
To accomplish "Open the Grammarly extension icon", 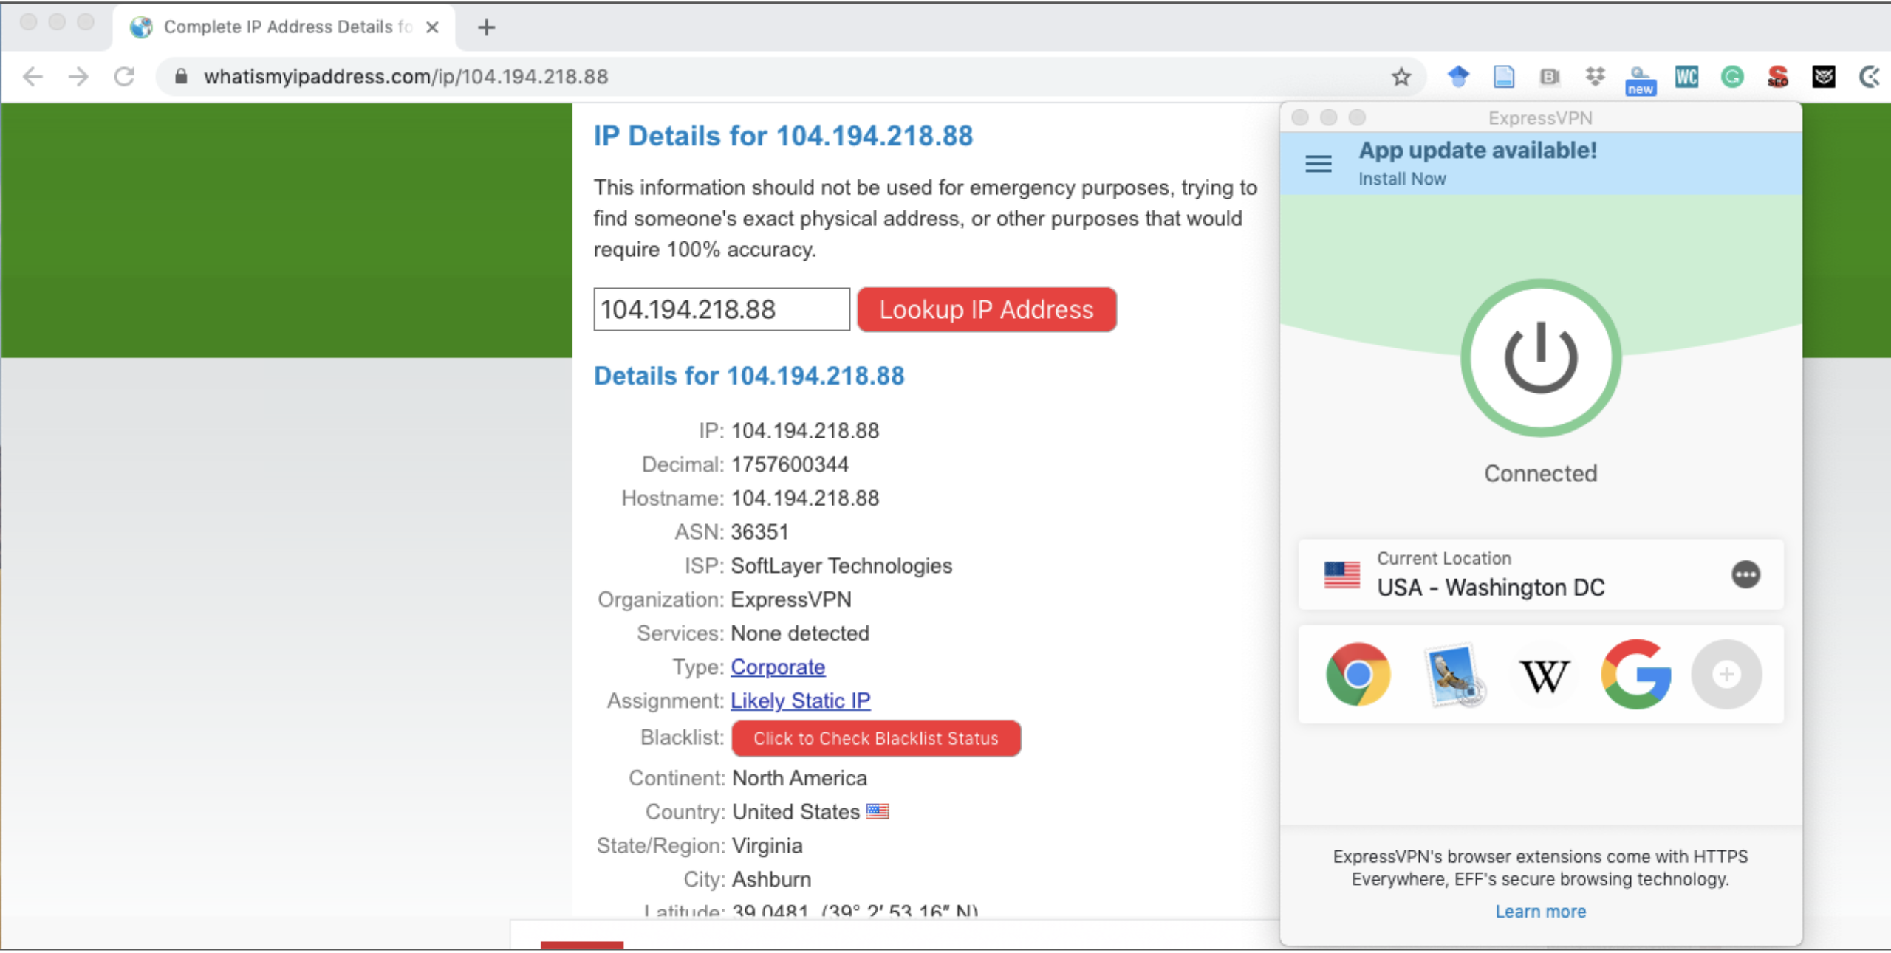I will pos(1732,77).
